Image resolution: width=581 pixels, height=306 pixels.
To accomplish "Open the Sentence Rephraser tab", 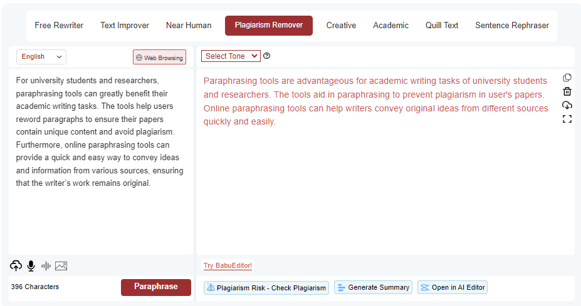I will click(x=512, y=25).
